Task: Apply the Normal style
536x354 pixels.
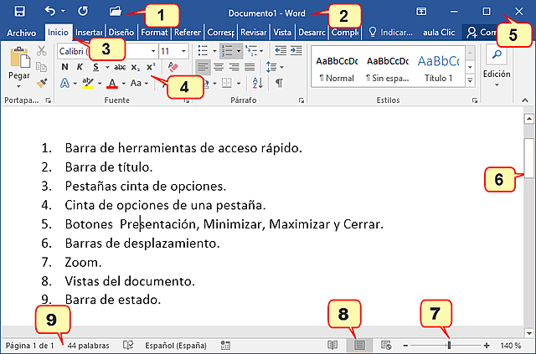Action: pyautogui.click(x=337, y=69)
